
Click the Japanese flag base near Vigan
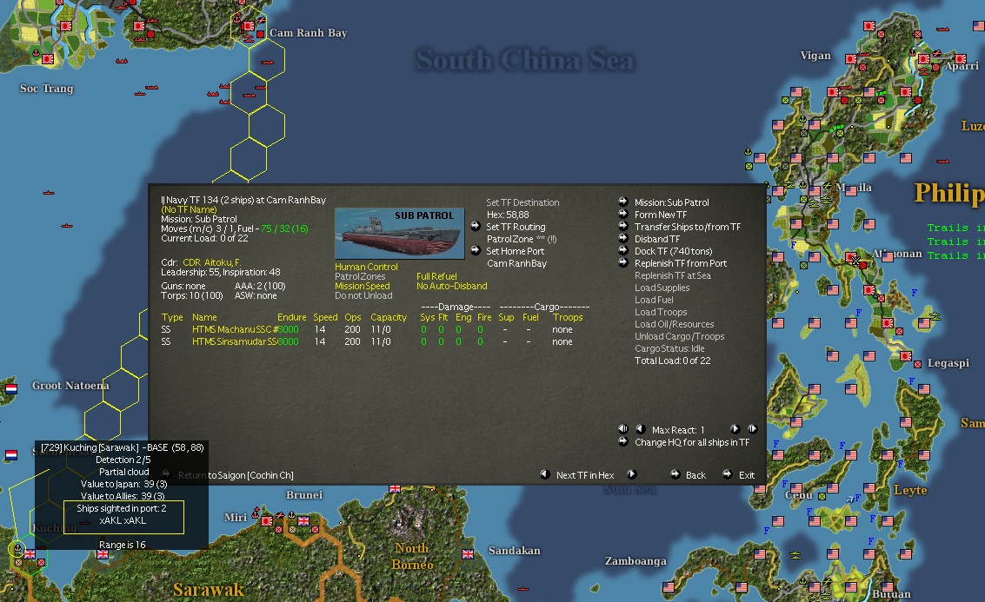pos(850,59)
